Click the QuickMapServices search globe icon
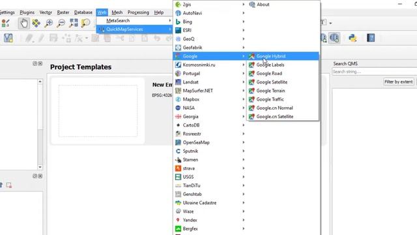 click(334, 38)
